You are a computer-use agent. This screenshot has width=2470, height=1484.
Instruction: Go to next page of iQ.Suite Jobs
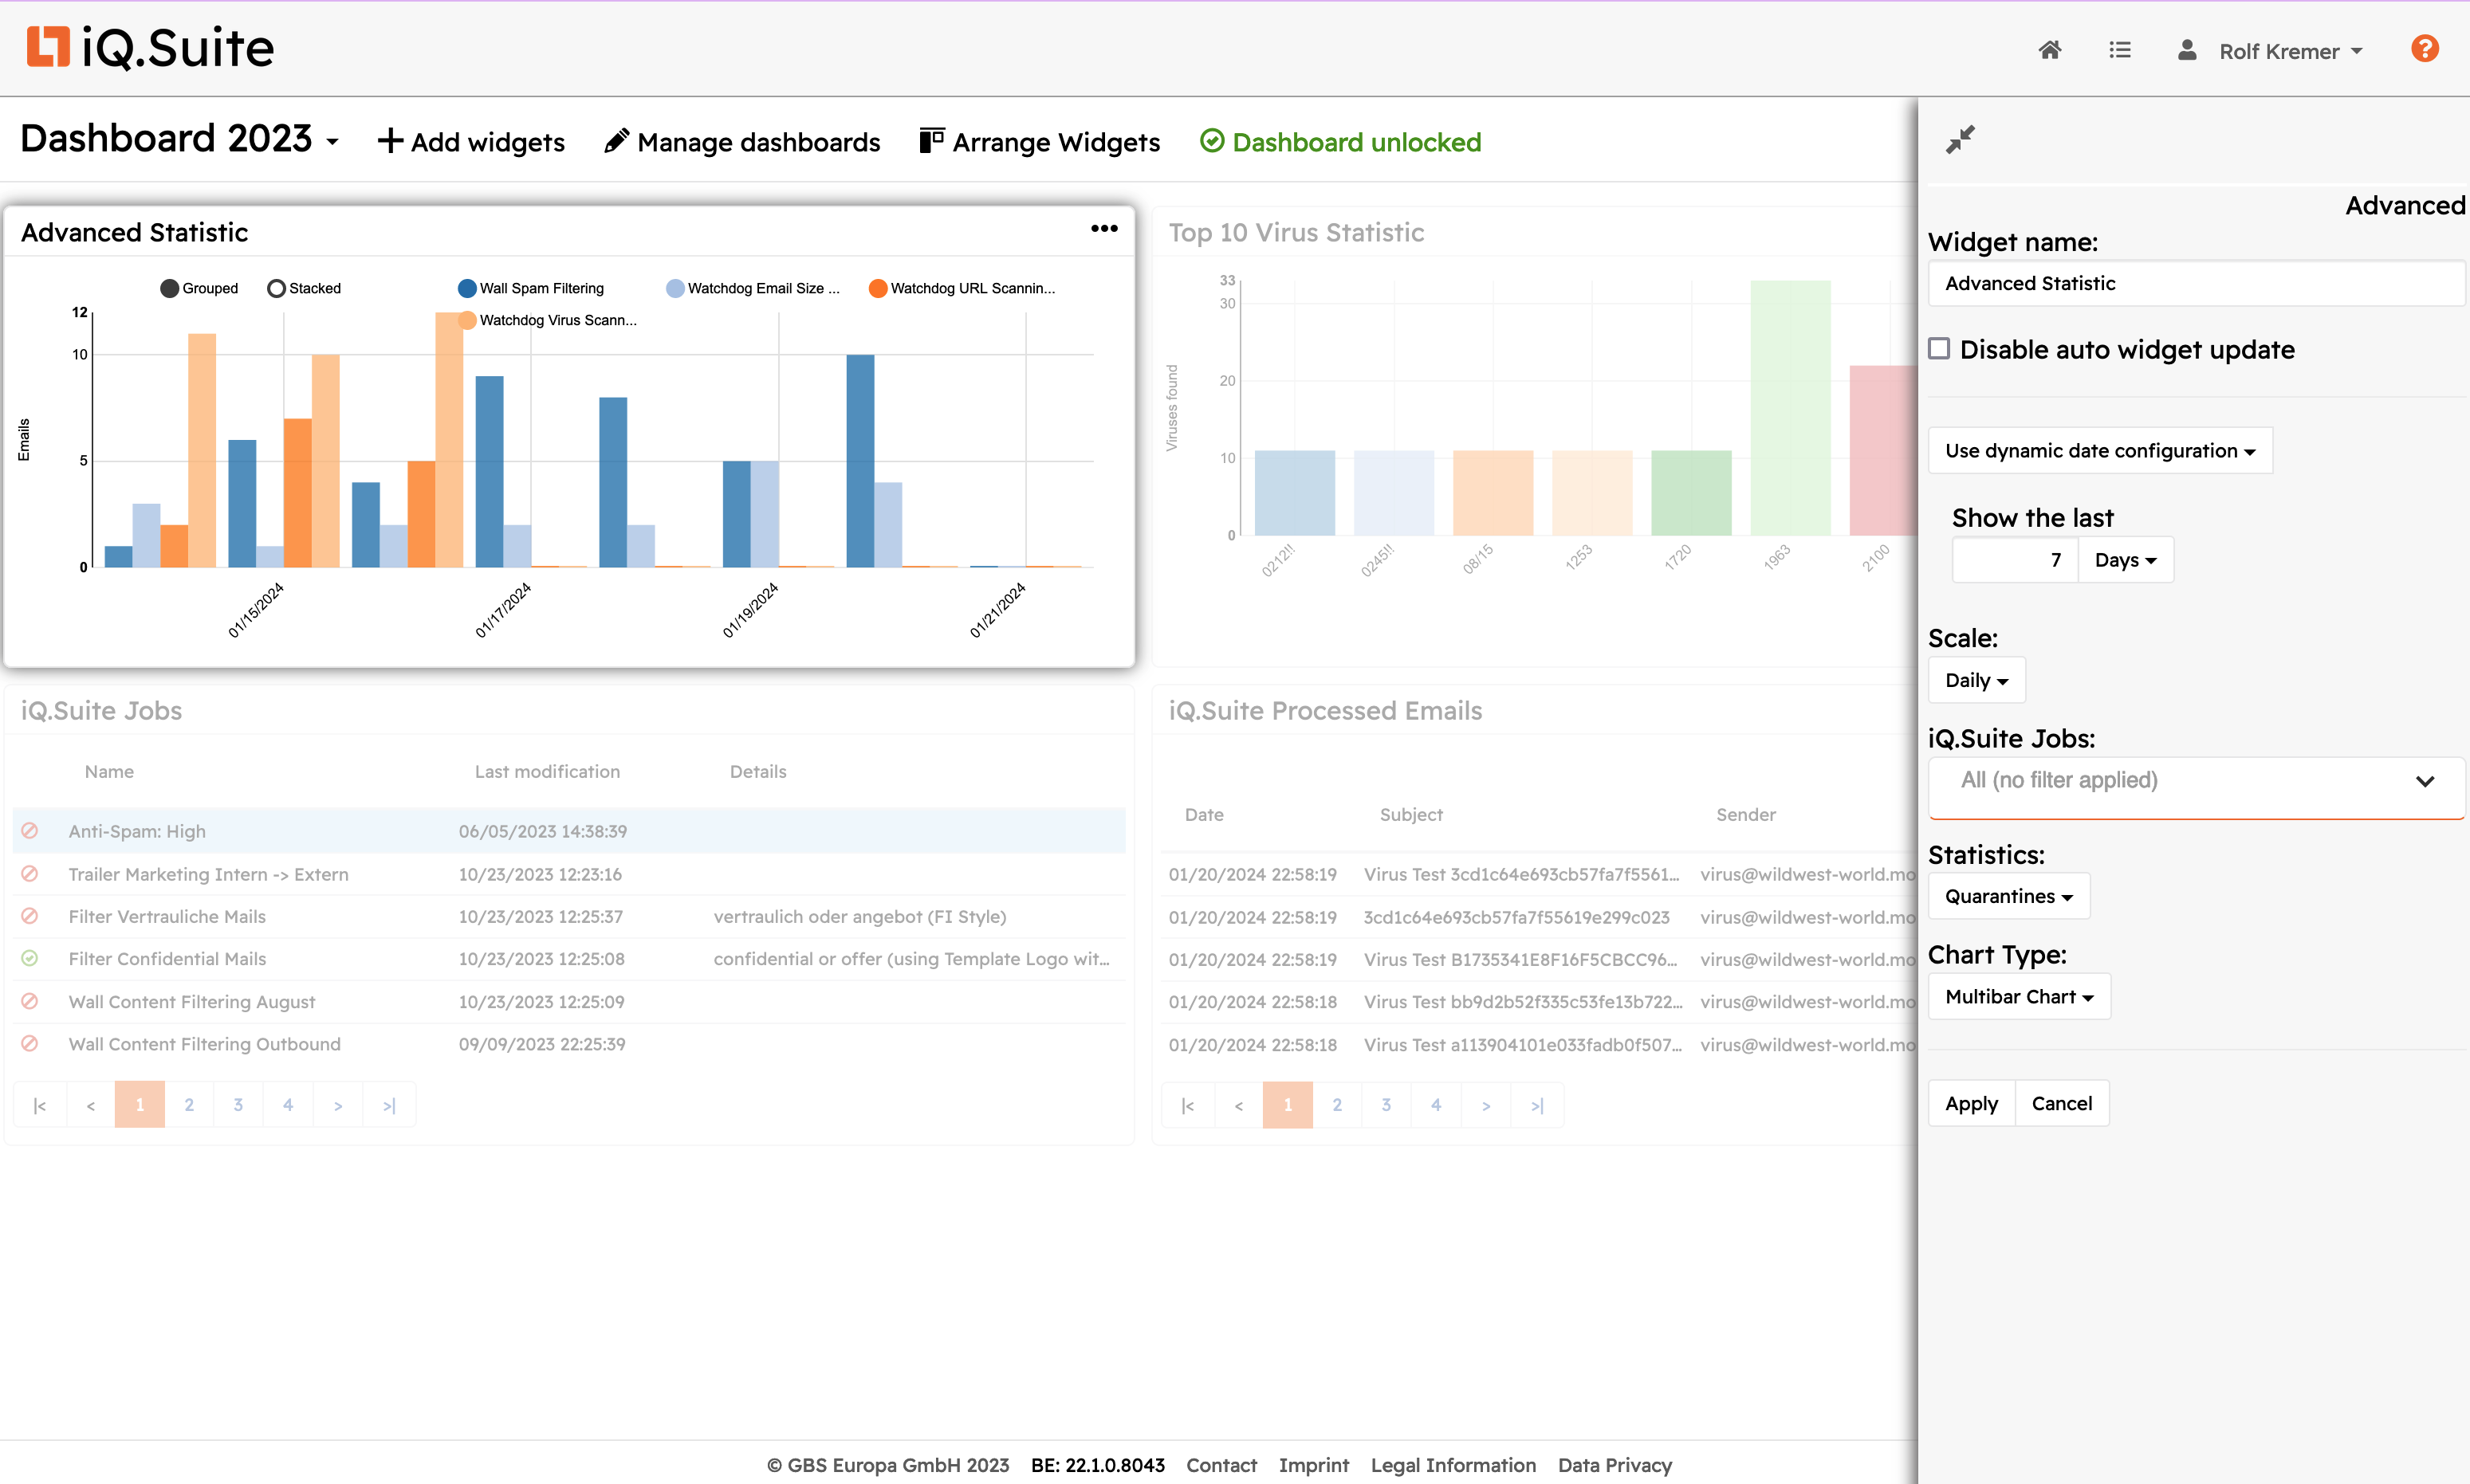[x=338, y=1104]
